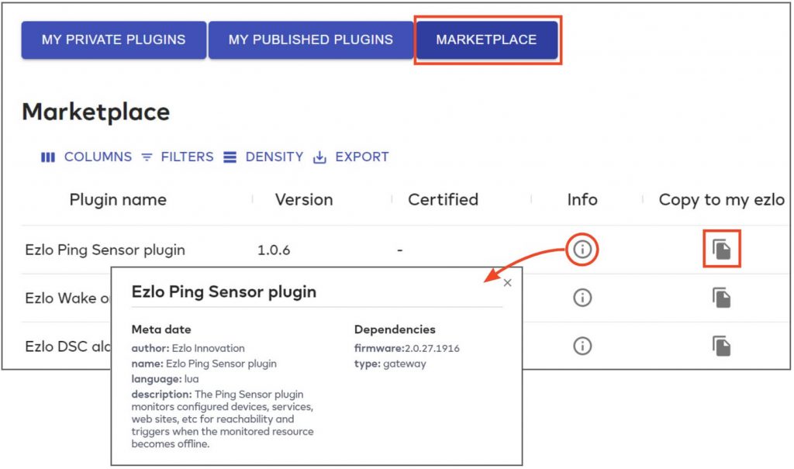Open info for Ezlo Wake plugin
Viewport: 794px width, 469px height.
(x=582, y=298)
